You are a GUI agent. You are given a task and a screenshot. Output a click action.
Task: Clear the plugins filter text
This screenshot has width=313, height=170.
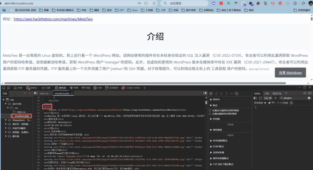click(309, 98)
